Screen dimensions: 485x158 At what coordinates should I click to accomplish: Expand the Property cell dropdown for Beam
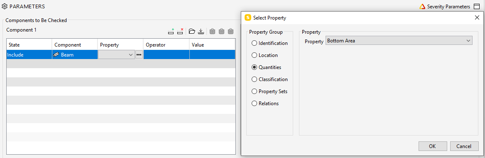pos(130,54)
